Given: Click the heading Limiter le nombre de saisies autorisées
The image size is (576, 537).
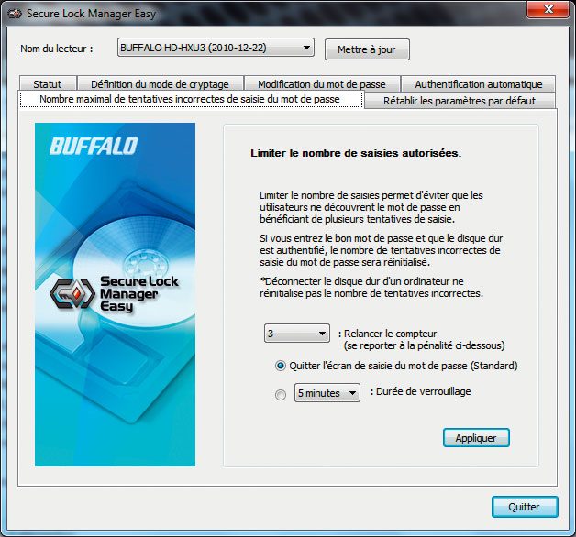Looking at the screenshot, I should [356, 153].
